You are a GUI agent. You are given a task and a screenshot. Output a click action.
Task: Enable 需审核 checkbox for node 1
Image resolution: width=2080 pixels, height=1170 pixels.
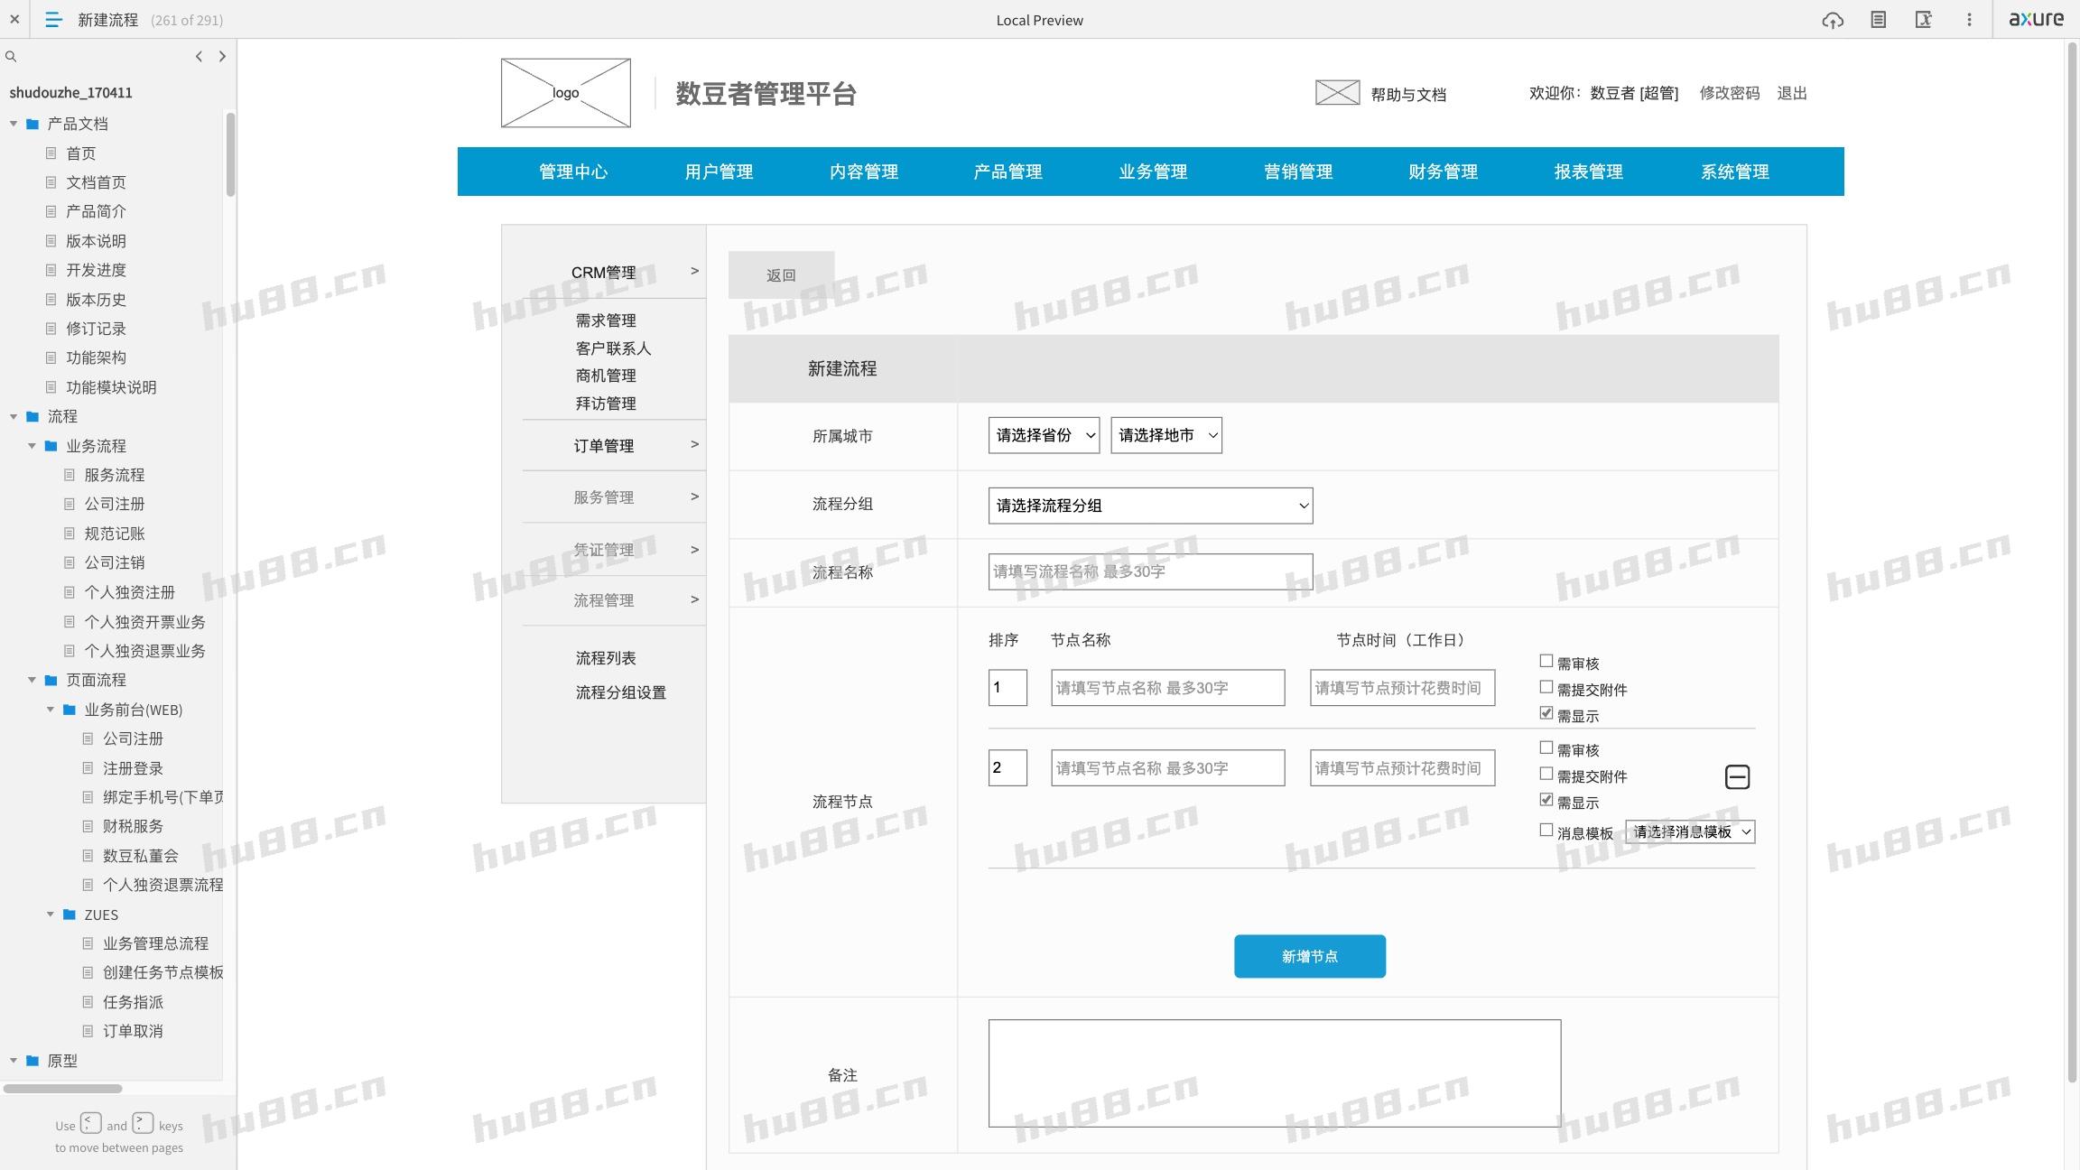click(x=1546, y=662)
